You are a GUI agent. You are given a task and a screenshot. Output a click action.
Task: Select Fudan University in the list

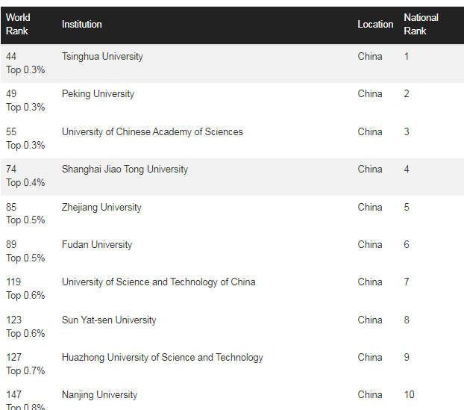point(97,245)
